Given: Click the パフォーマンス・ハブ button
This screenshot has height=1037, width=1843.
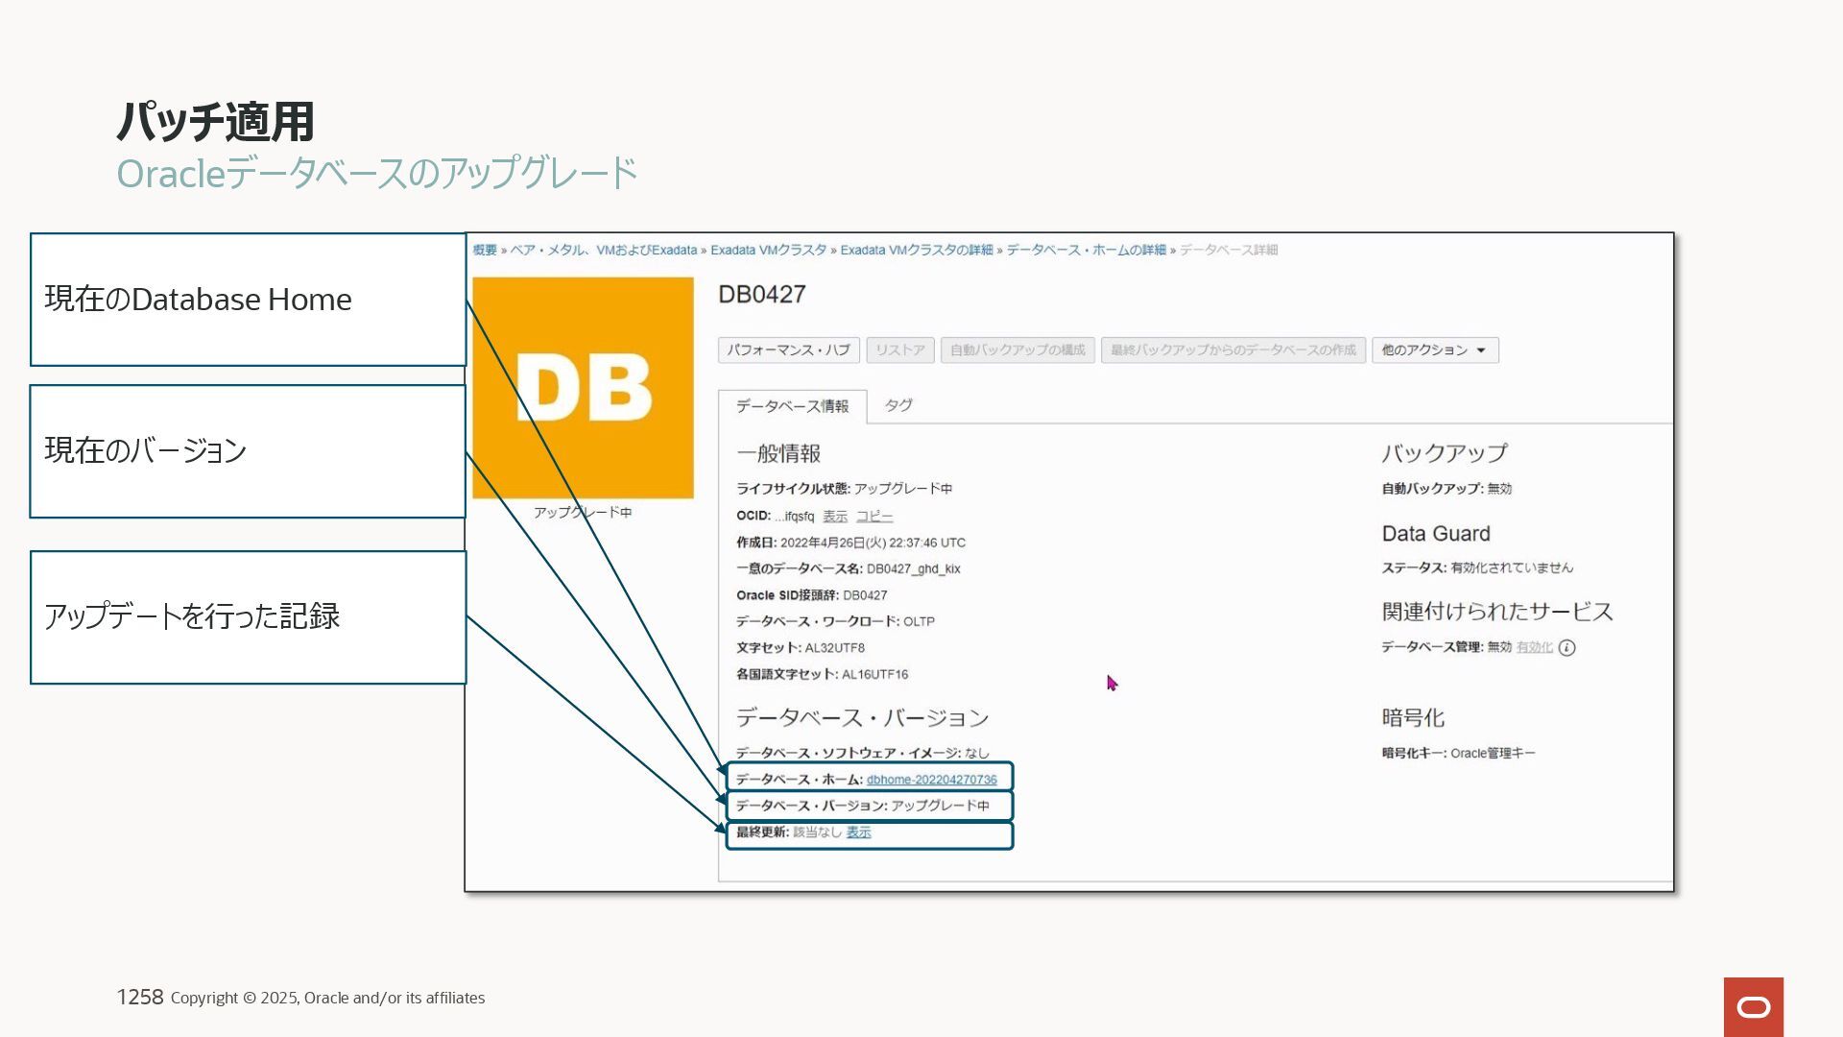Looking at the screenshot, I should point(788,350).
